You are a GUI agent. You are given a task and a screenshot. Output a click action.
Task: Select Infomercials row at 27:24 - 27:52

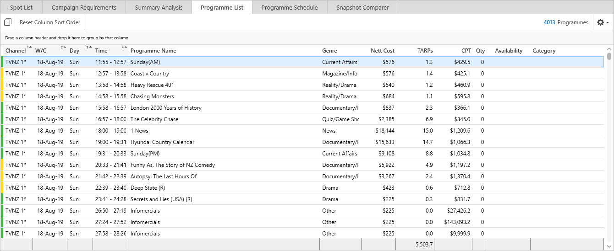302,222
